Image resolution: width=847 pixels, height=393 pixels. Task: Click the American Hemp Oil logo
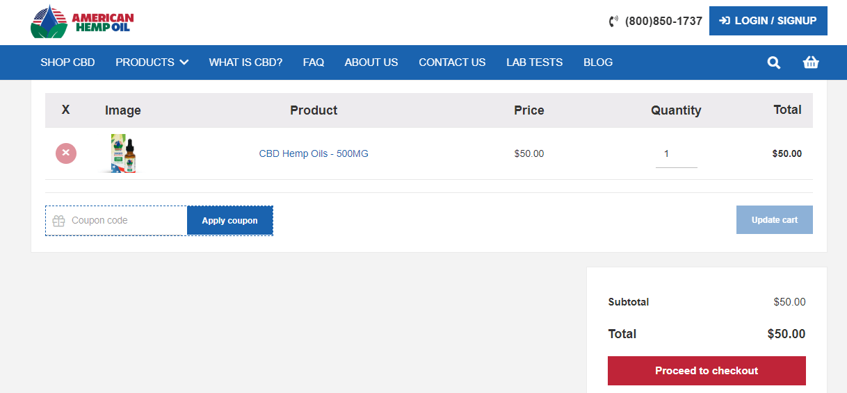tap(82, 22)
